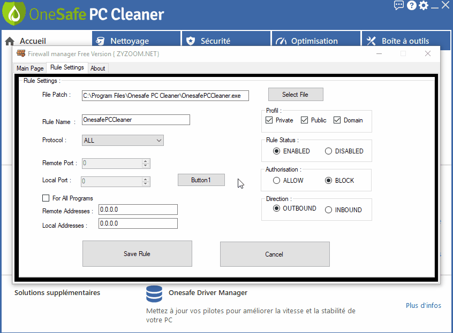Click the Select File button

[296, 95]
